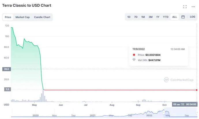The width and height of the screenshot is (199, 119).
Task: Toggle the LOG scale button
Action: click(x=192, y=17)
